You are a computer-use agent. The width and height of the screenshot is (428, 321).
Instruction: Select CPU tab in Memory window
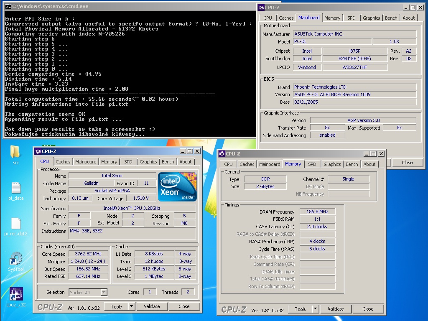point(228,164)
